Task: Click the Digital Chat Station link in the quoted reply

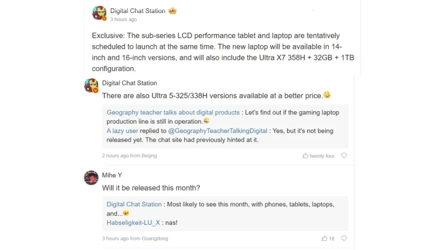Action: pos(134,204)
